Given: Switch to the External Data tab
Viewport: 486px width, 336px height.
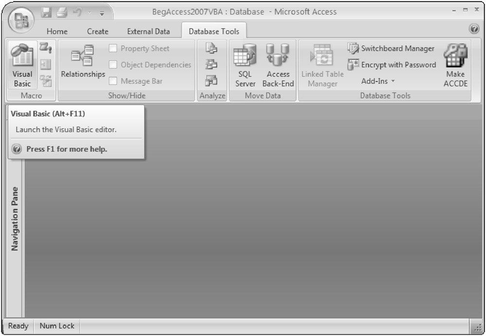Looking at the screenshot, I should pyautogui.click(x=148, y=32).
